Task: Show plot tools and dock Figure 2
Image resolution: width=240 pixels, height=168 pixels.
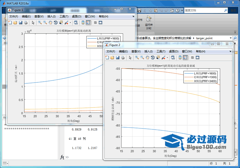Action: [x=197, y=57]
